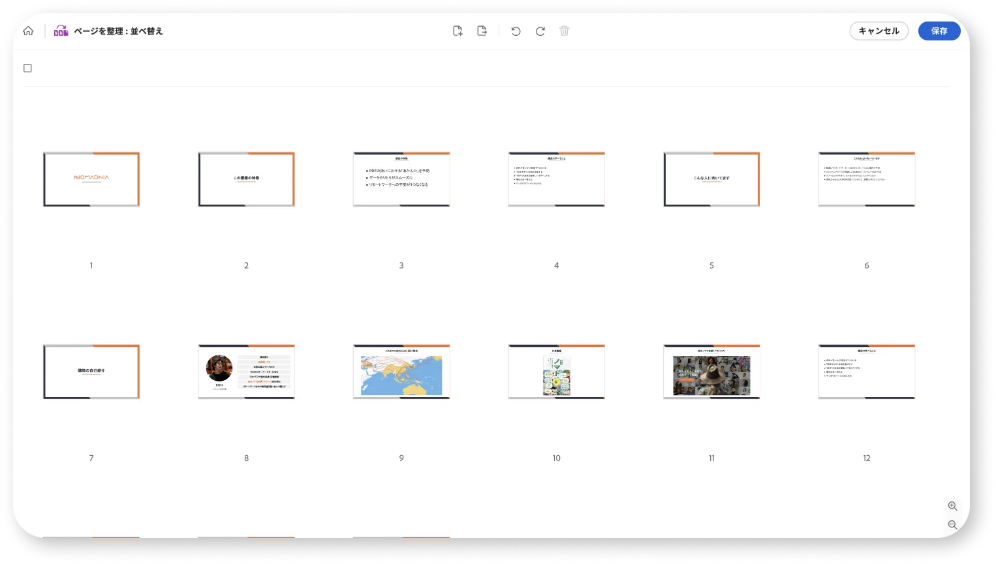Select page 9 world map thumbnail
Viewport: 996px width, 564px height.
401,372
